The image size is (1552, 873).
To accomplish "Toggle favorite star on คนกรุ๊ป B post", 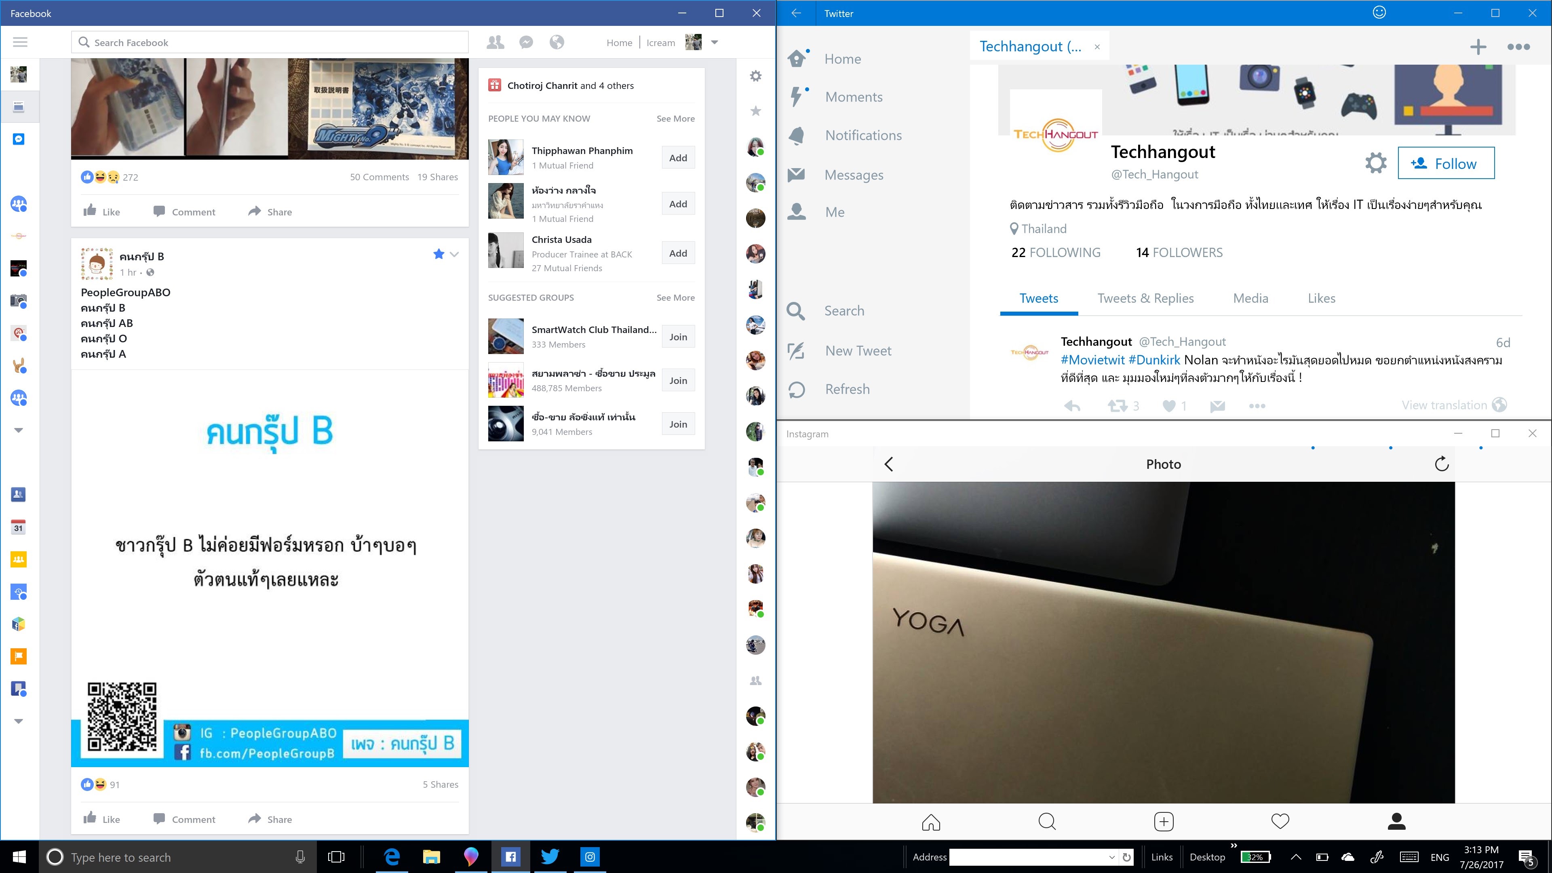I will (x=439, y=254).
